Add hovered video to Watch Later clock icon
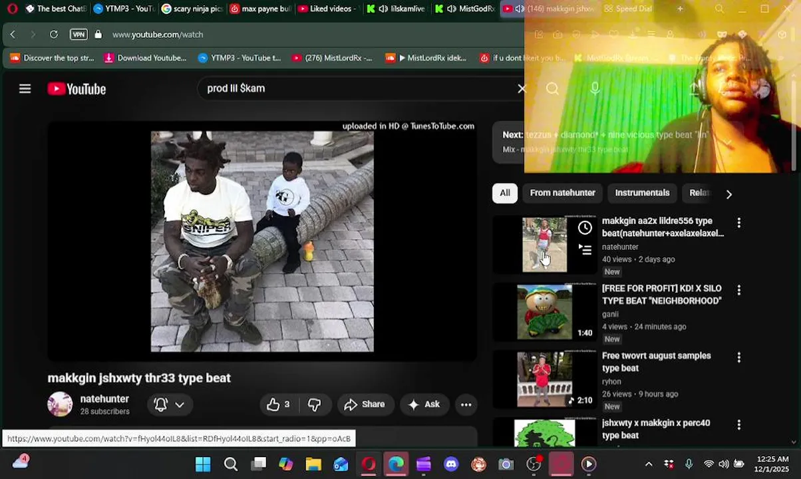 coord(585,228)
